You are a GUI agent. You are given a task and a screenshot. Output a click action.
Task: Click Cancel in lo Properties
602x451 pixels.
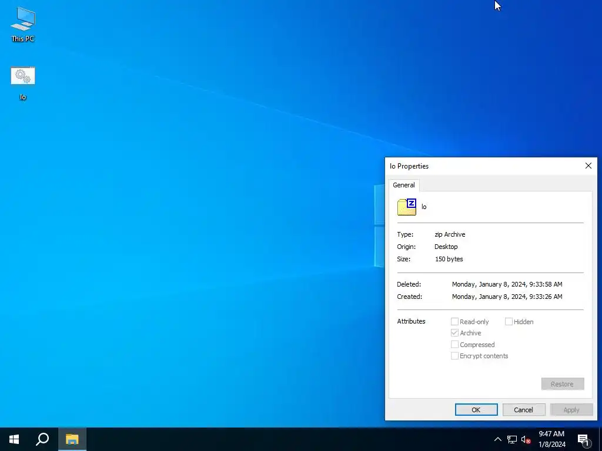(524, 409)
